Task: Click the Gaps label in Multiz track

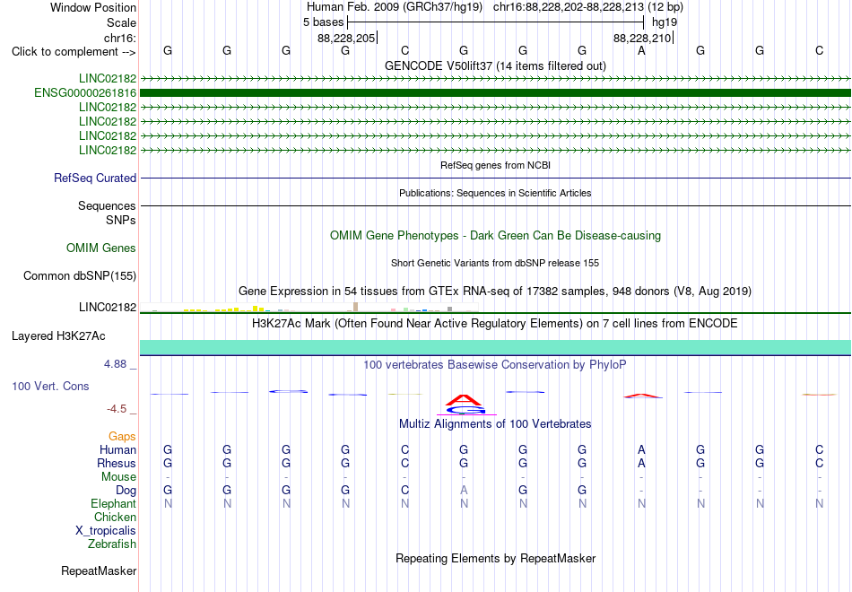Action: [x=122, y=437]
